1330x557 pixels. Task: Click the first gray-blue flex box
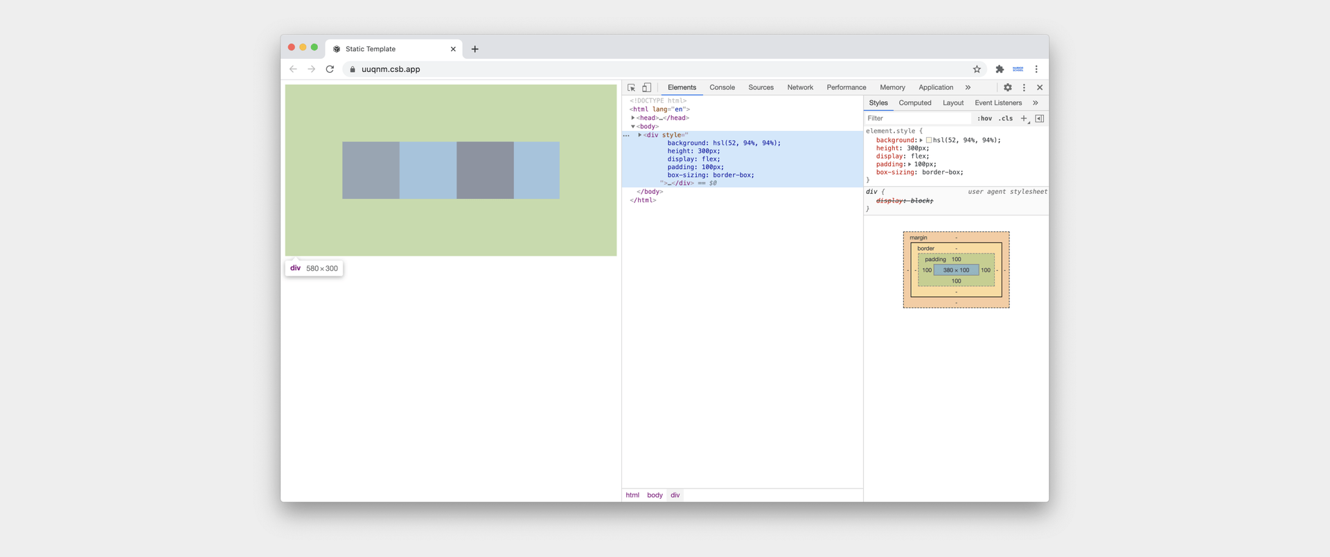tap(371, 170)
